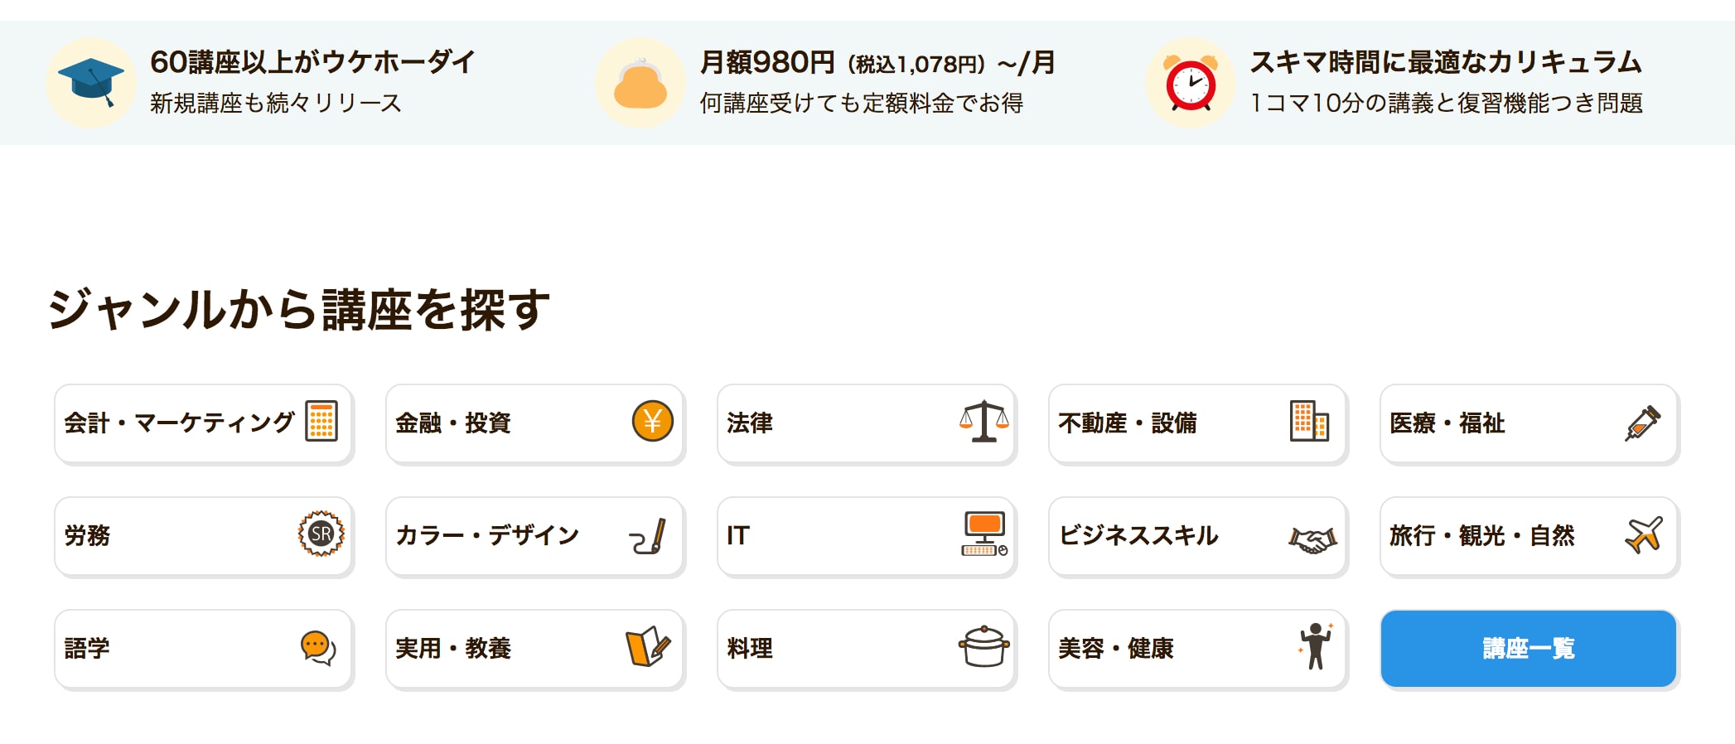Viewport: 1735px width, 744px height.
Task: Click the graduation cap icon in the banner
Action: pos(91,82)
